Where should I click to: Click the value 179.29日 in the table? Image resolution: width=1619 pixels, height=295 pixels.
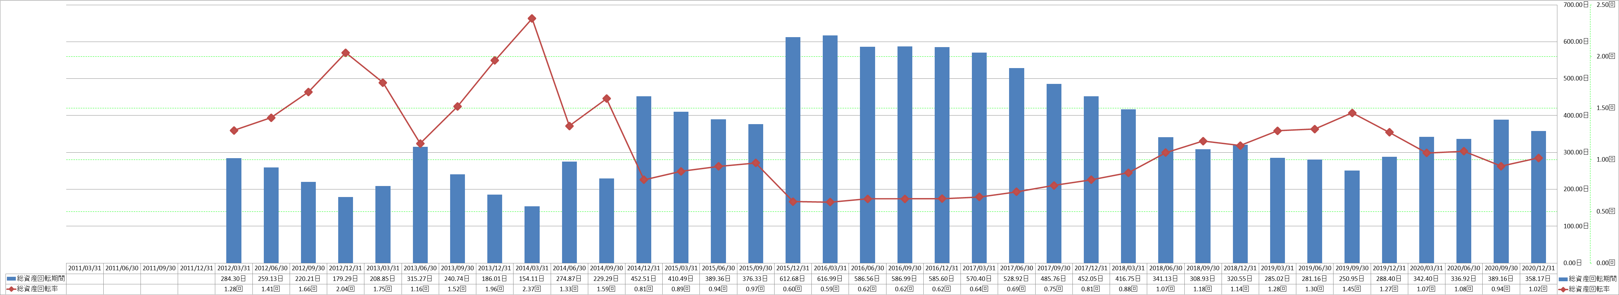click(345, 279)
